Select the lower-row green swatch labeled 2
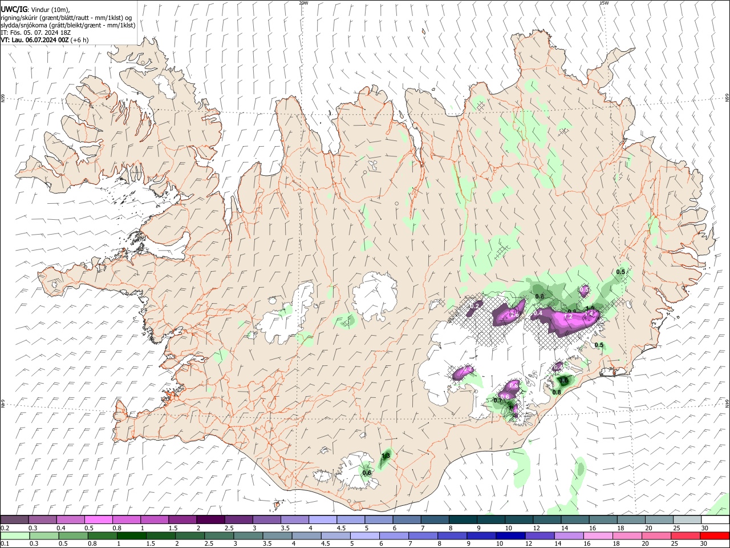The height and width of the screenshot is (548, 730). [189, 535]
